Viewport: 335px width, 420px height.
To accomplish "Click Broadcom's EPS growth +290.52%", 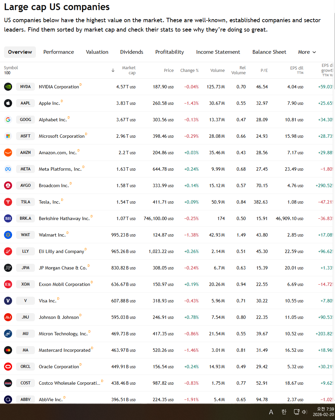I will tap(324, 185).
